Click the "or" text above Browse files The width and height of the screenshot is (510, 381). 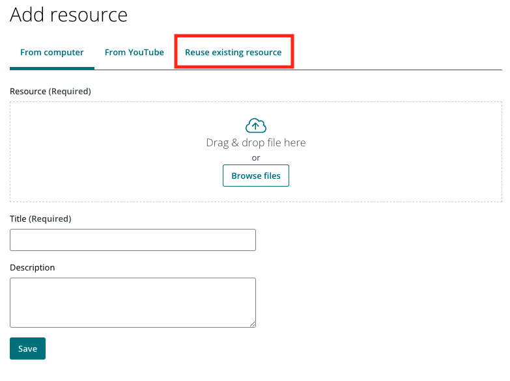point(255,158)
